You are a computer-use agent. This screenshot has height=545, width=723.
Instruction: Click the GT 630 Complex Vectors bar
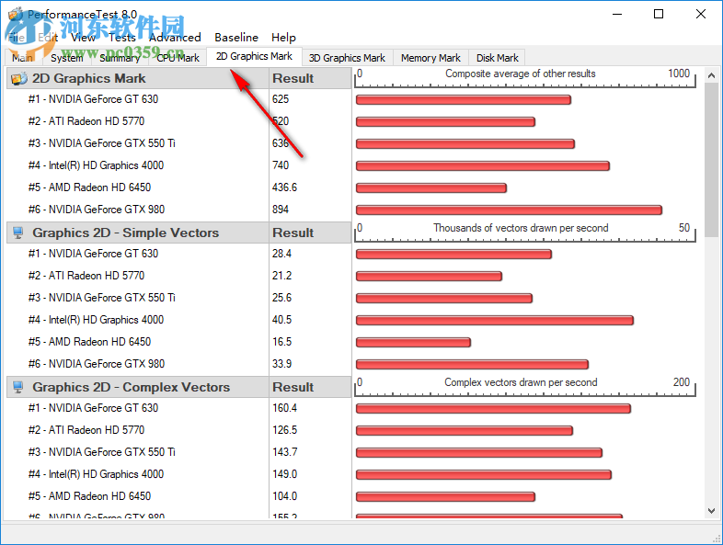[x=493, y=409]
